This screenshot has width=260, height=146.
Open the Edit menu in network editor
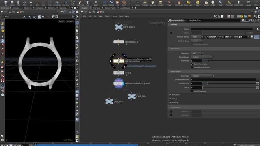(x=90, y=16)
